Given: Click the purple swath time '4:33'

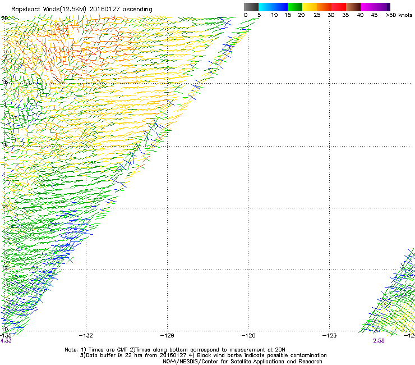Looking at the screenshot, I should coord(6,341).
